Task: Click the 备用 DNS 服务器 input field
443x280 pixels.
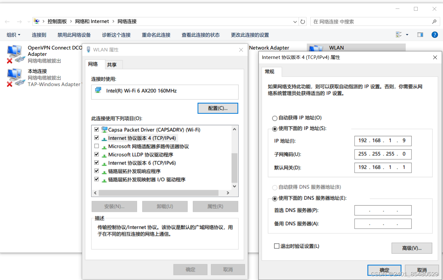Action: coord(383,224)
